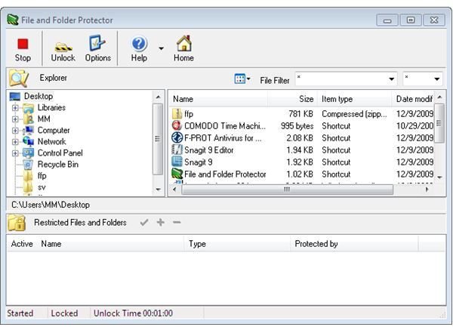Click the COMODO Time Machine shortcut icon
This screenshot has width=453, height=327.
(177, 125)
